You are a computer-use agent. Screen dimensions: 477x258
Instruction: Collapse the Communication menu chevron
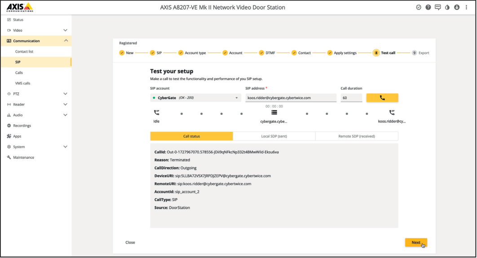pos(66,41)
